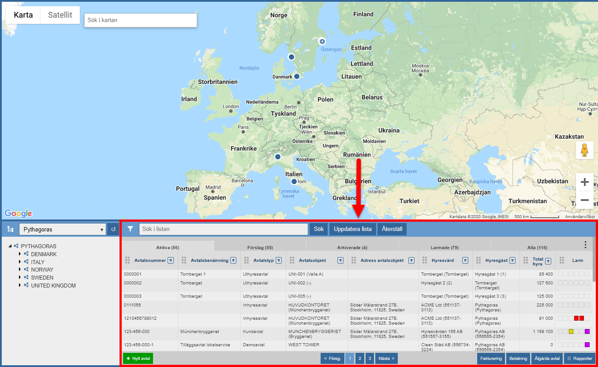Viewport: 598px width, 367px height.
Task: Open the Larmade (79) tab
Action: click(x=445, y=247)
